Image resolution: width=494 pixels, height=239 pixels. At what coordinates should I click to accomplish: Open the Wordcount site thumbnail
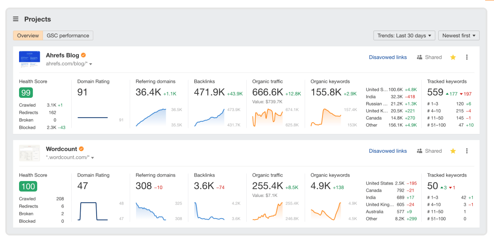[x=30, y=153]
